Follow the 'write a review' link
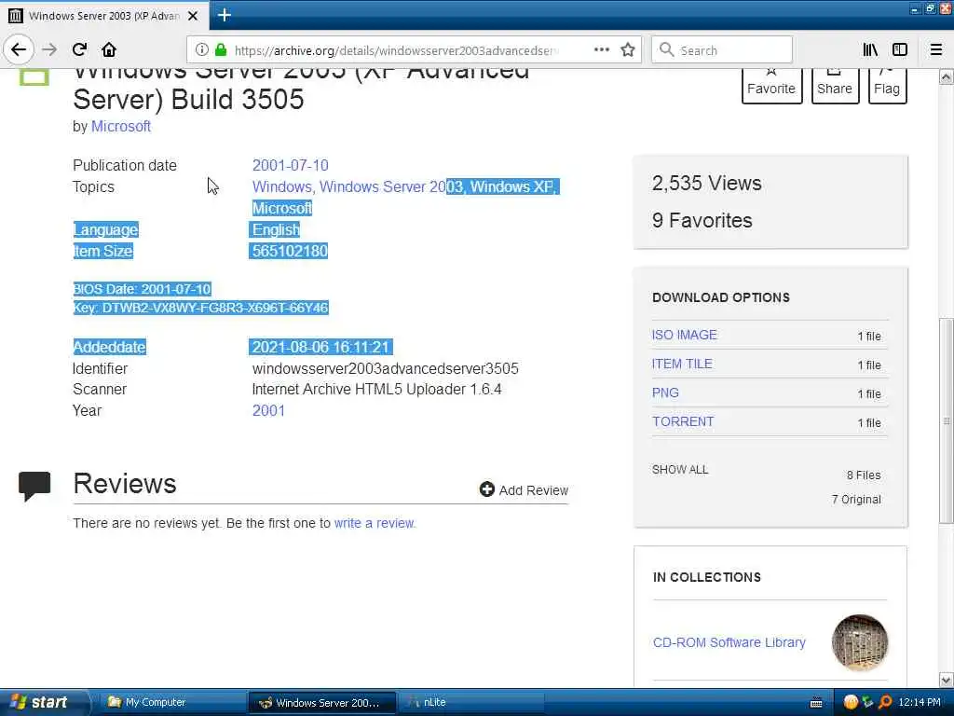This screenshot has width=954, height=716. (x=375, y=523)
